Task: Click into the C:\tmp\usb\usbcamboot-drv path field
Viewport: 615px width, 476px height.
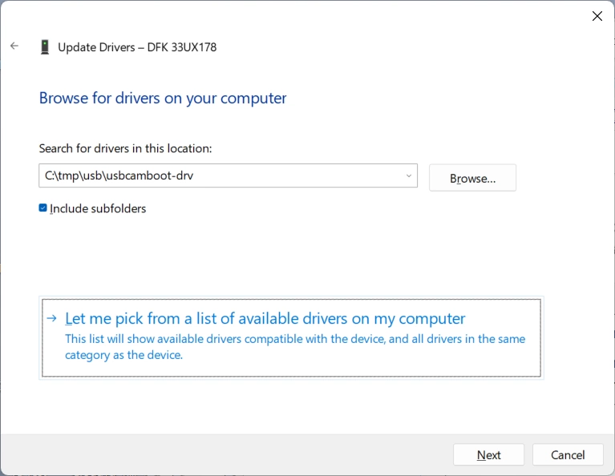Action: [216, 175]
